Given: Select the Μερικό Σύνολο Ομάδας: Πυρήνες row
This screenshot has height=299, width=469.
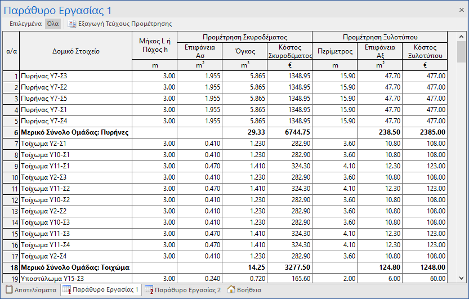Looking at the screenshot, I should pos(75,133).
